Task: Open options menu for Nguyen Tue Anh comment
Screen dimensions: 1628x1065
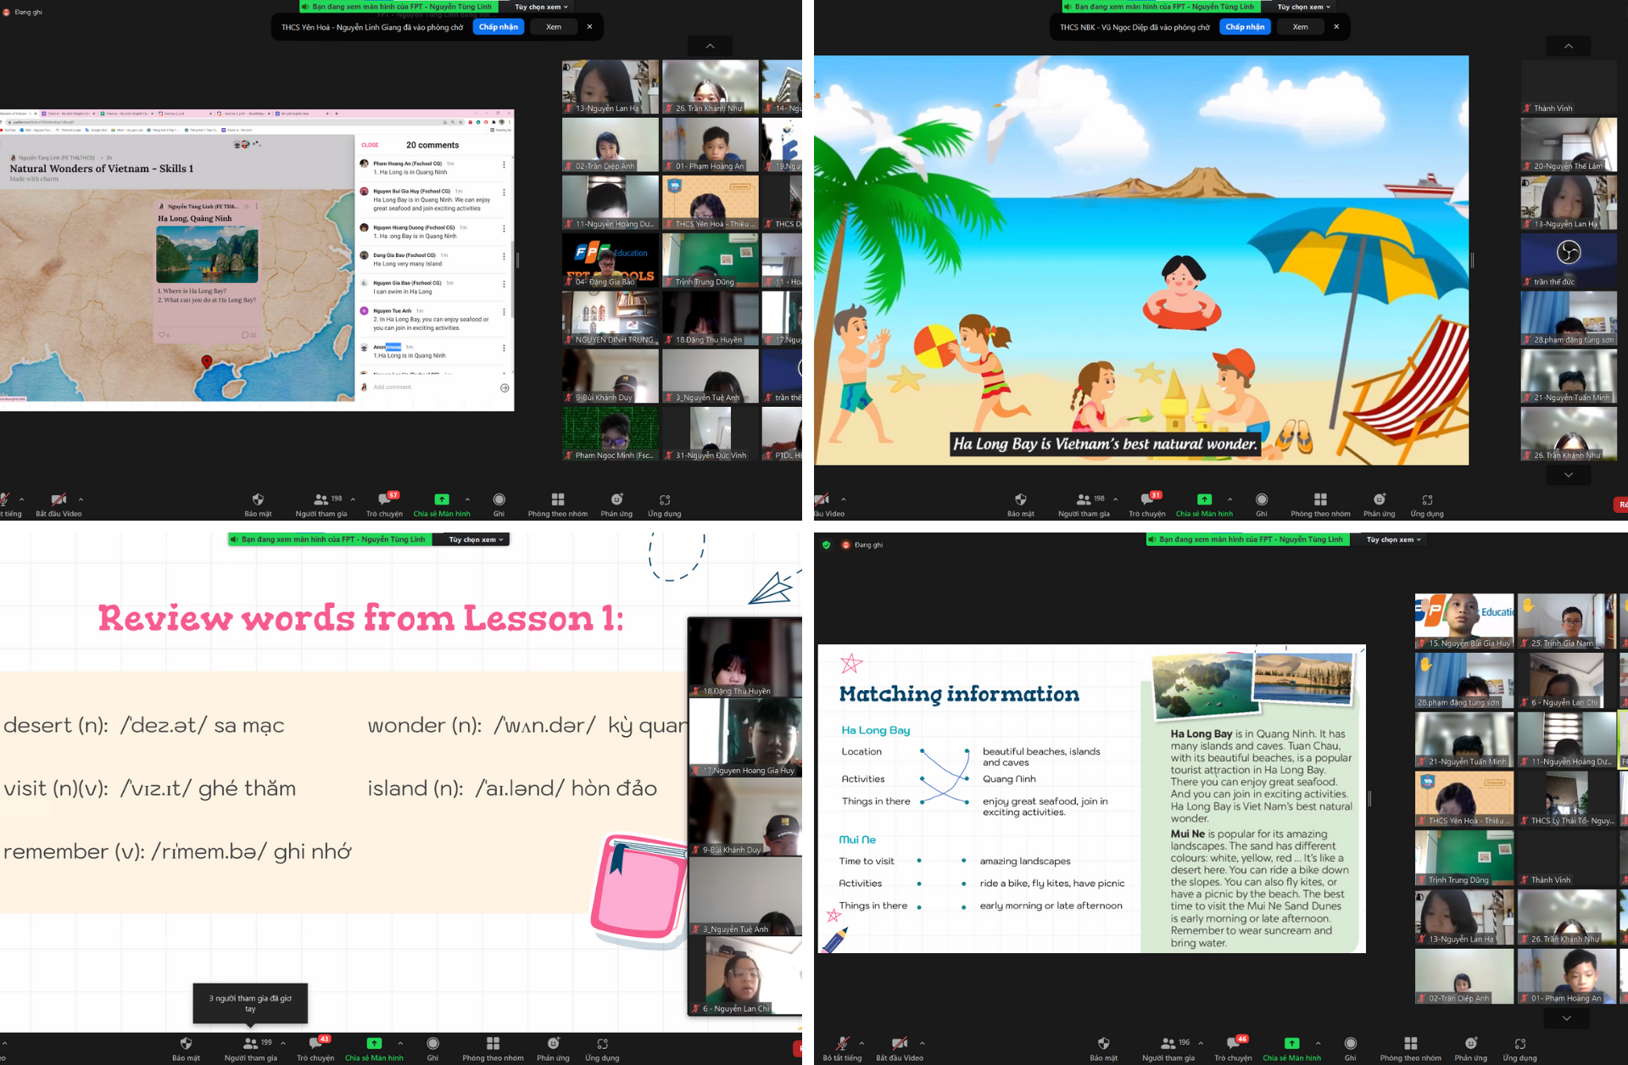Action: pyautogui.click(x=504, y=313)
